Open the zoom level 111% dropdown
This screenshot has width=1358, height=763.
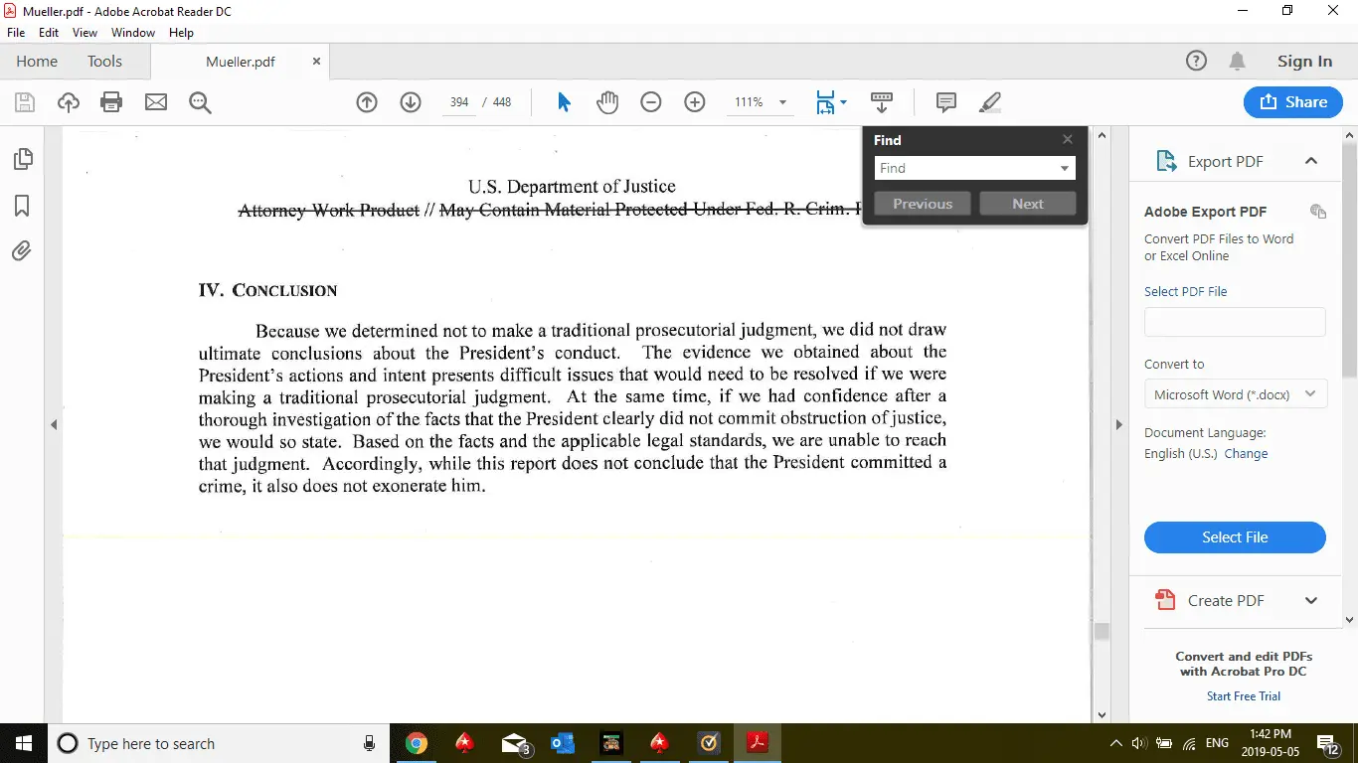[x=783, y=102]
